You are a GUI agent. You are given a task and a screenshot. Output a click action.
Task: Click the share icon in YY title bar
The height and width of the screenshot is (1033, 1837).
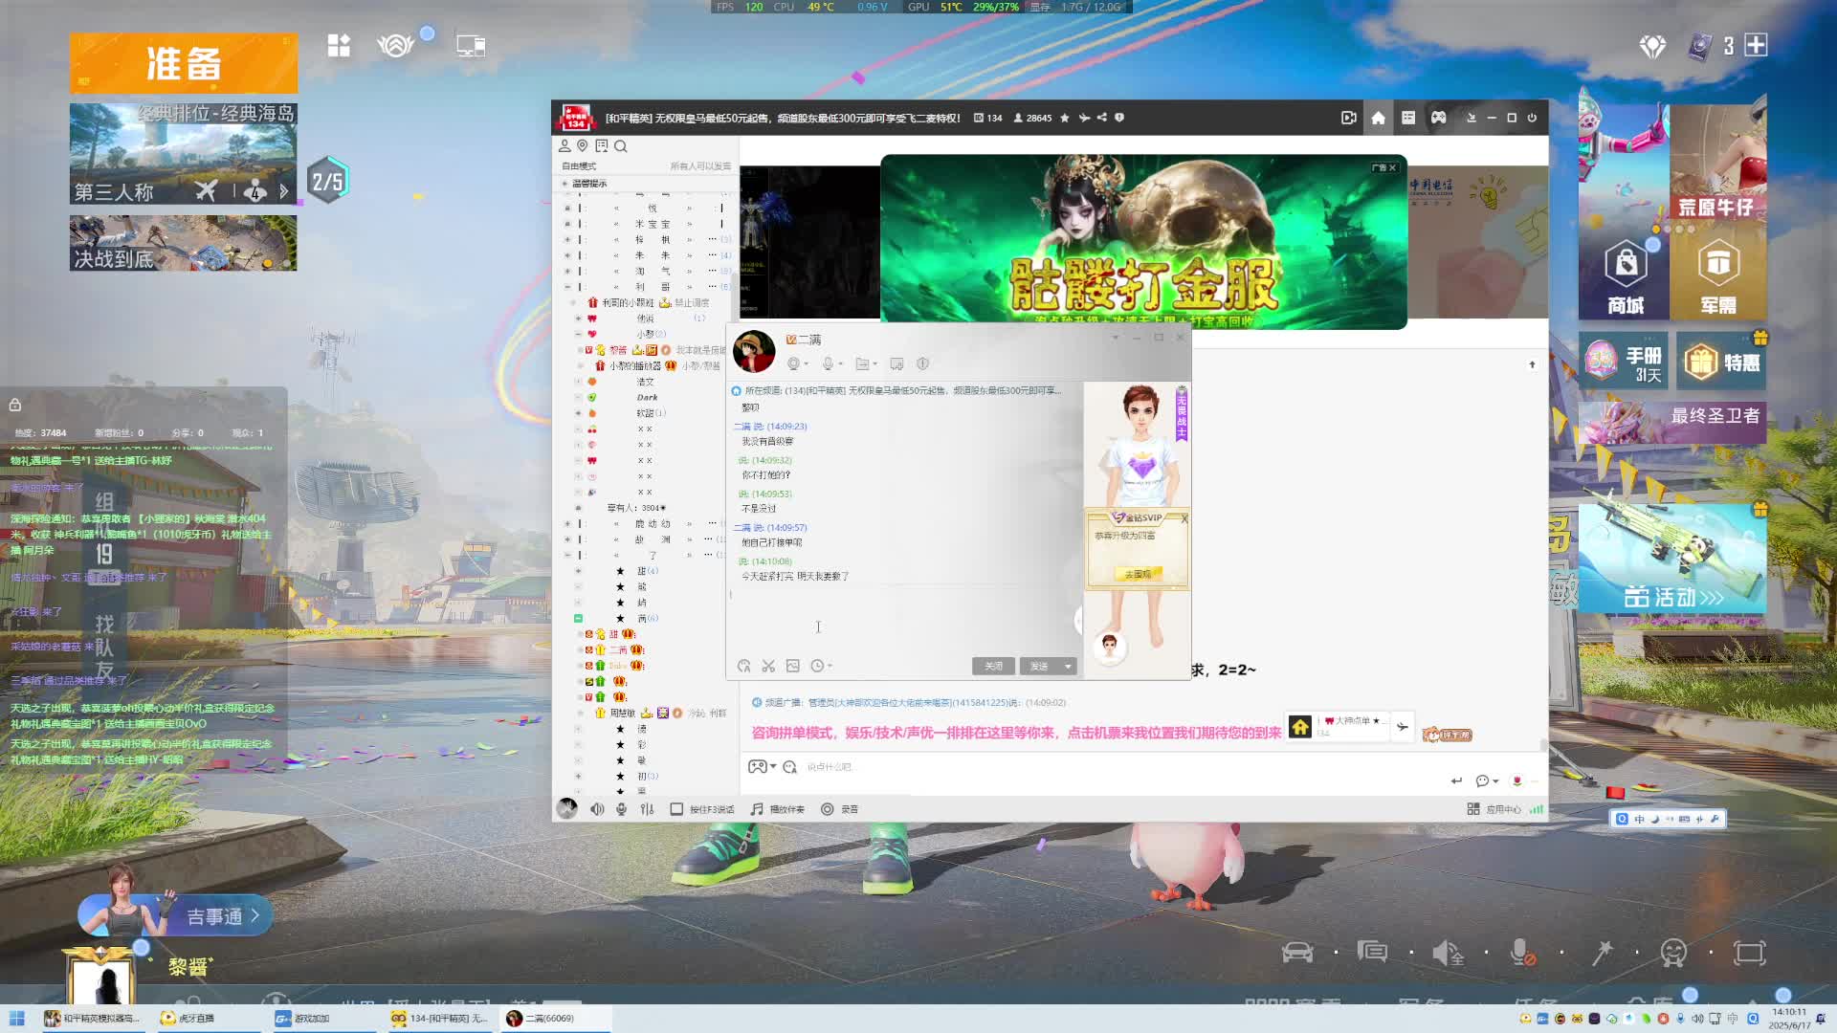[1102, 118]
